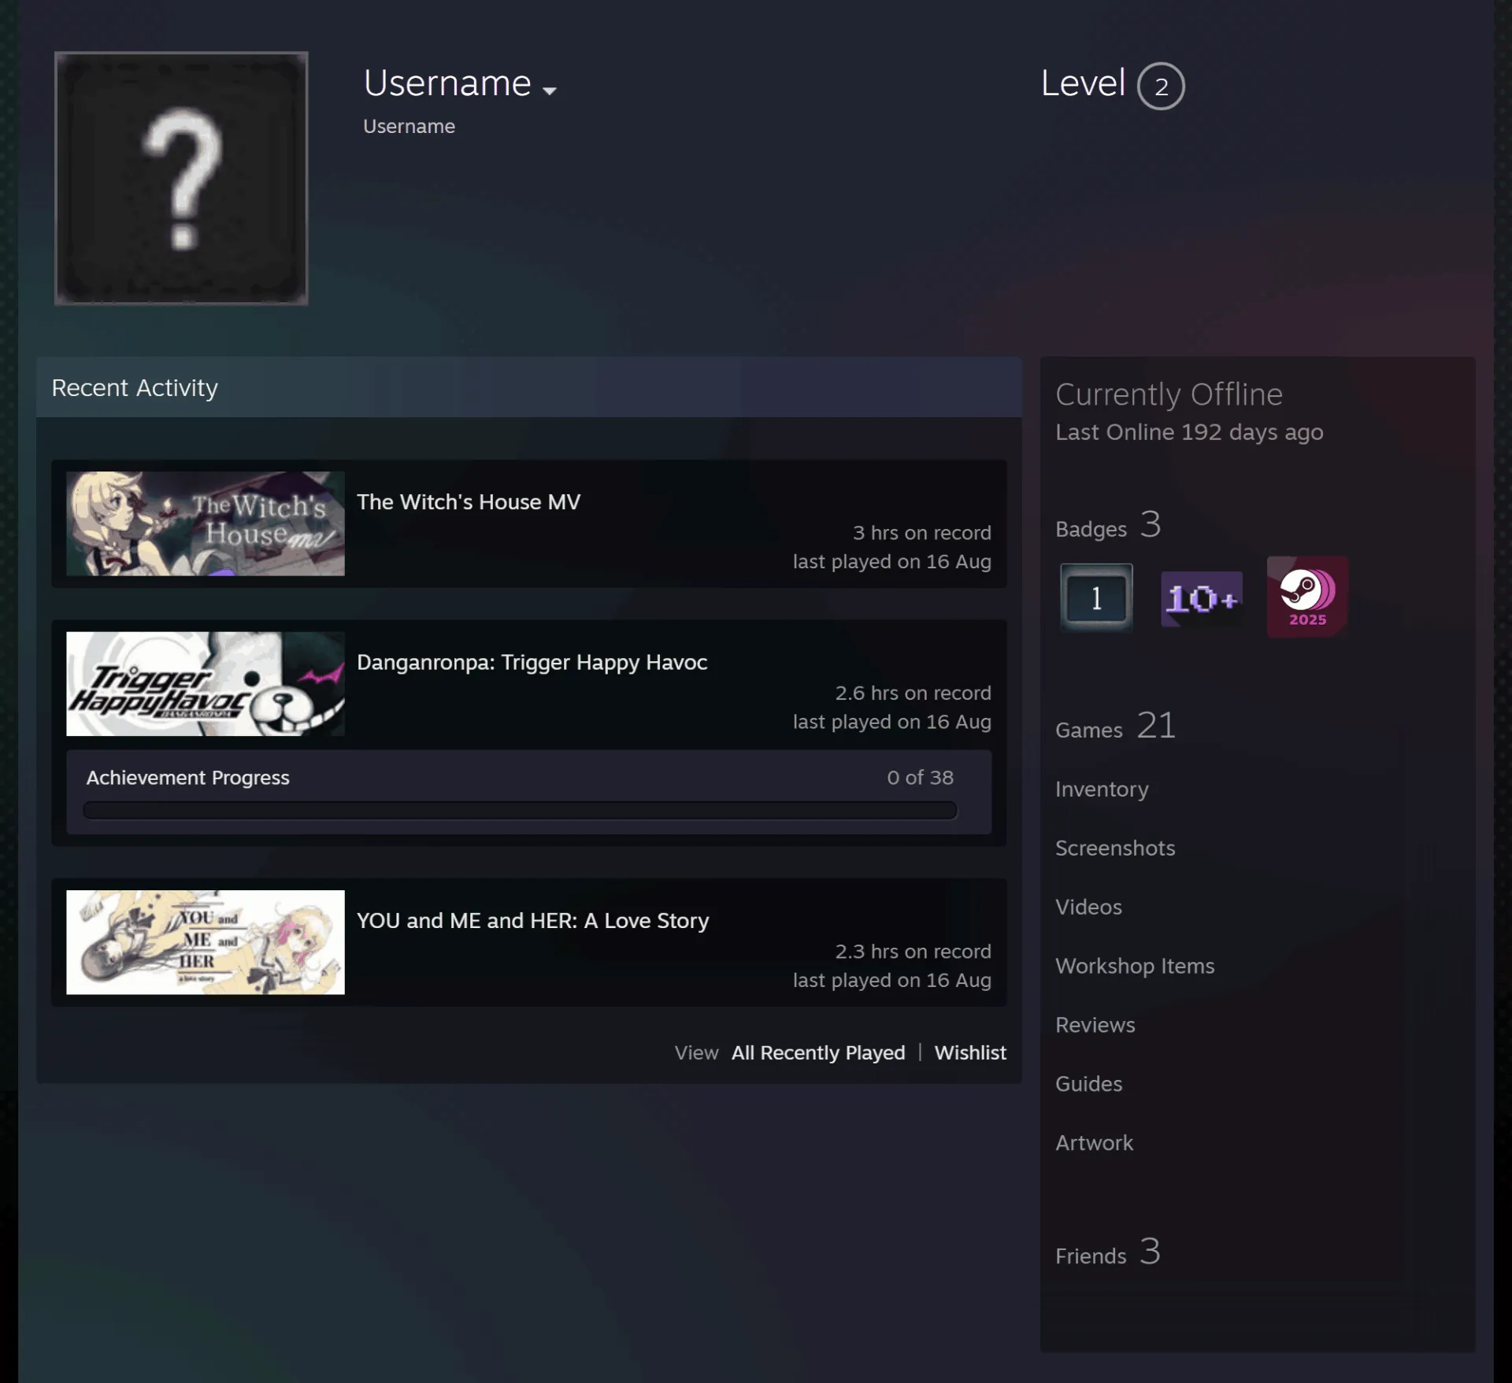Screen dimensions: 1512x1383
Task: Expand the Username dropdown arrow
Action: (x=550, y=91)
